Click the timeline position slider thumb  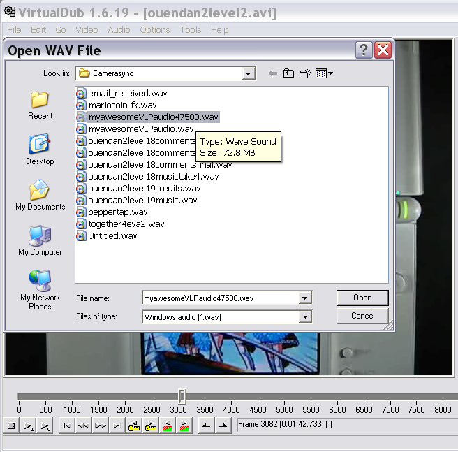(x=182, y=396)
